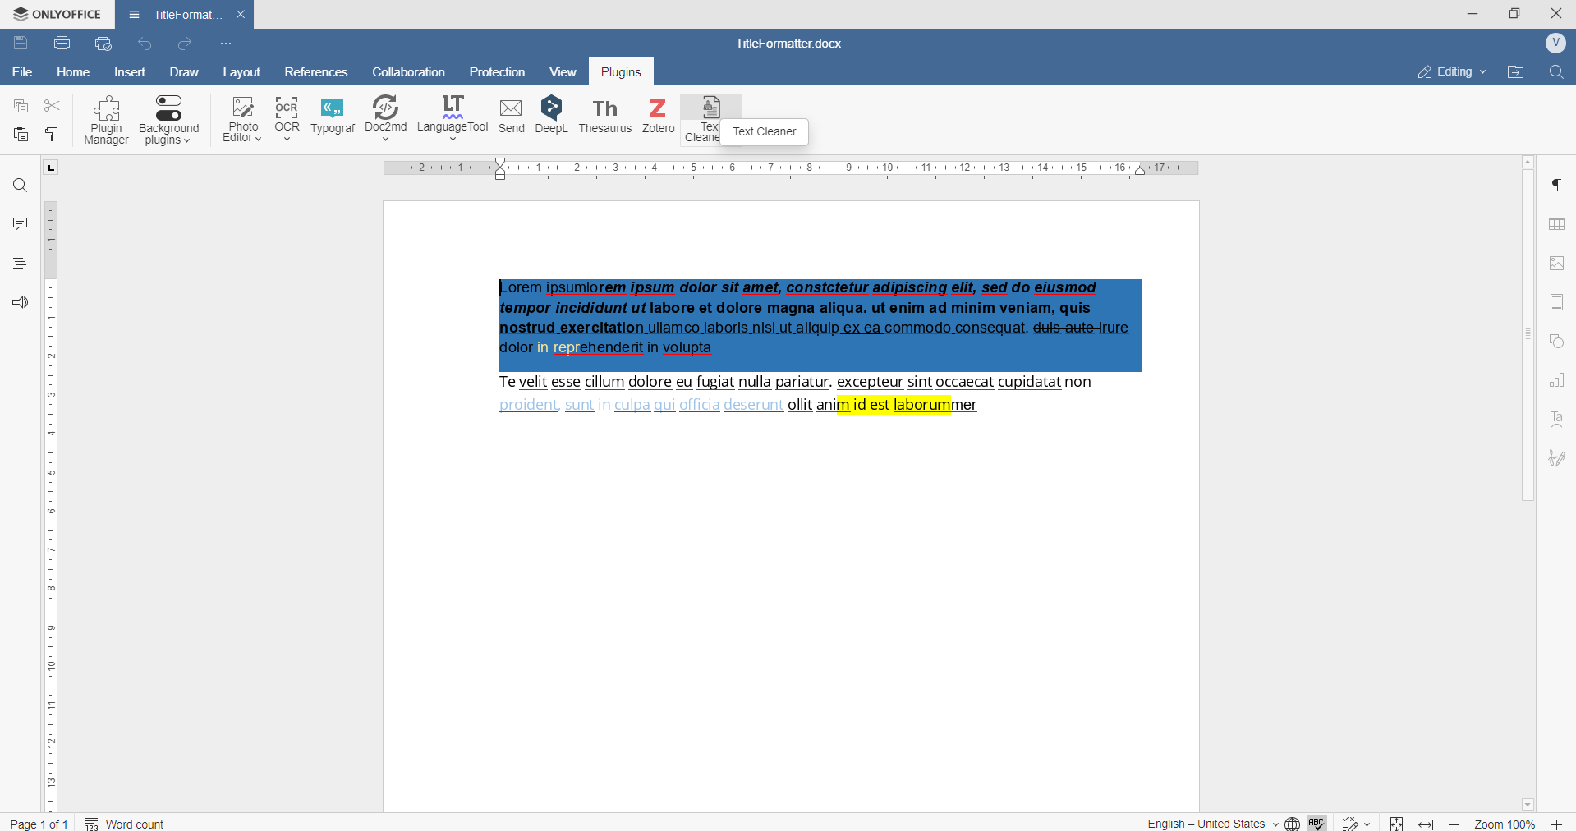Toggle Fit to page in status bar

(1396, 824)
